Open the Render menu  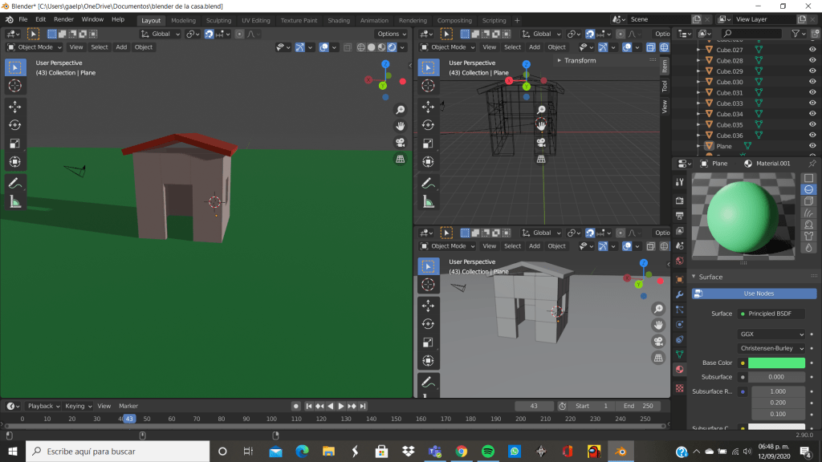click(x=63, y=18)
